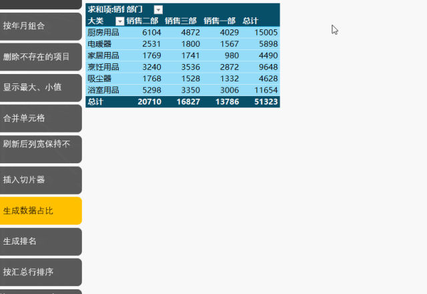
Task: Click the 按年月组合 button
Action: pyautogui.click(x=40, y=27)
